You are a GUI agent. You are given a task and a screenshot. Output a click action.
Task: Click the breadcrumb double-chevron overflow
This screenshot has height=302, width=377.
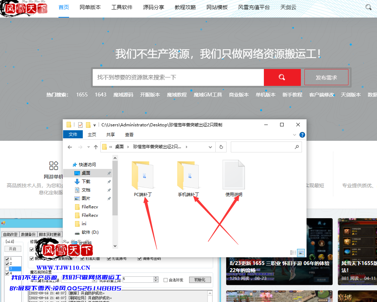tap(111, 147)
